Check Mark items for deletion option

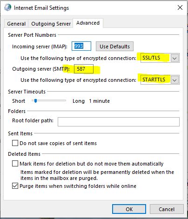(15, 164)
